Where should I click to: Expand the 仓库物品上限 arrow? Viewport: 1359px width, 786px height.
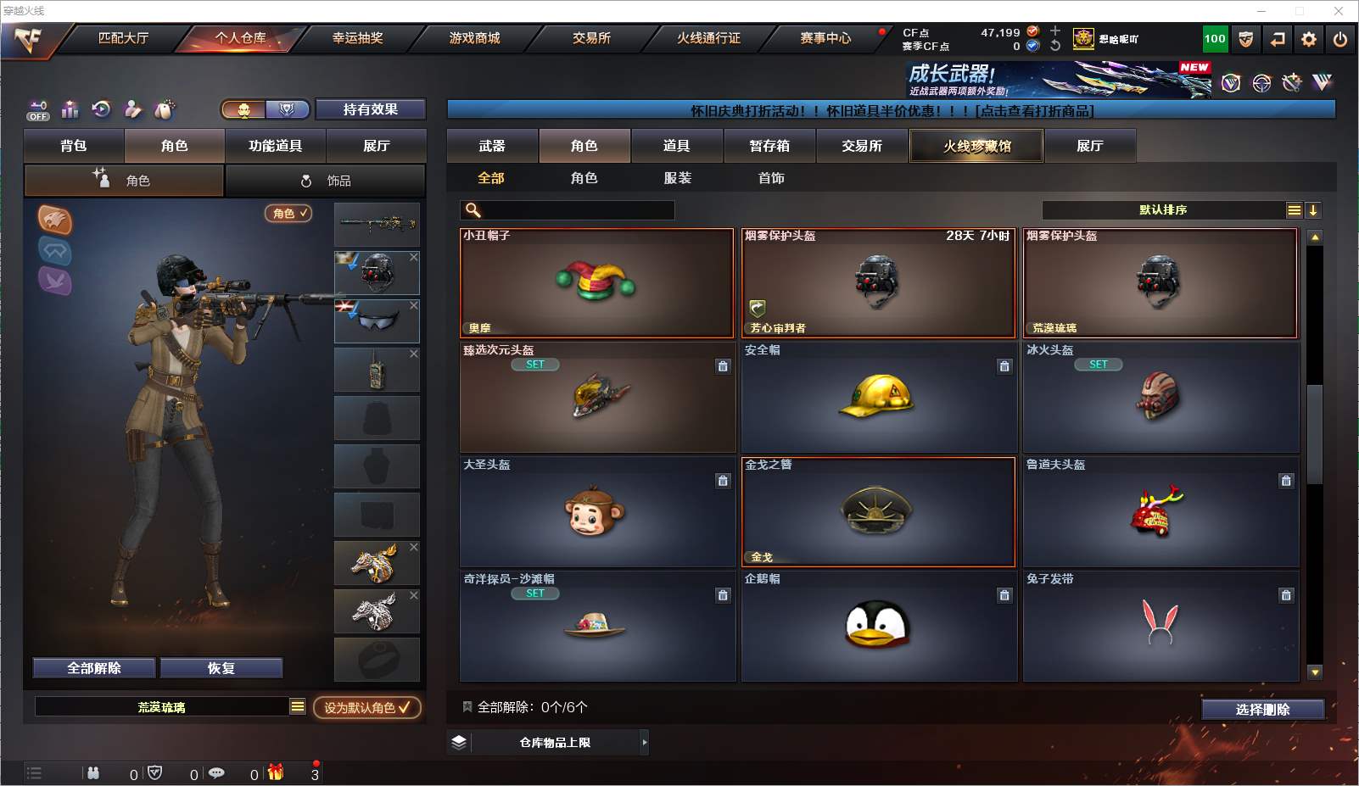coord(644,742)
